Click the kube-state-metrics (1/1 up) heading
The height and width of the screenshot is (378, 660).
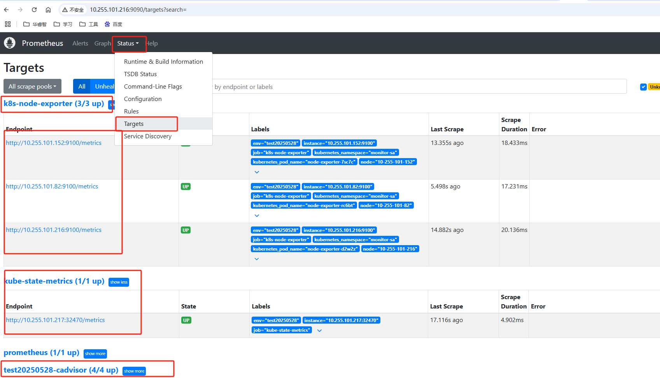point(54,281)
